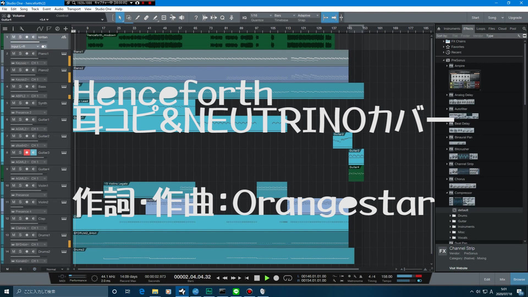This screenshot has height=297, width=528.
Task: Click the IQ input quantize icon
Action: (244, 18)
